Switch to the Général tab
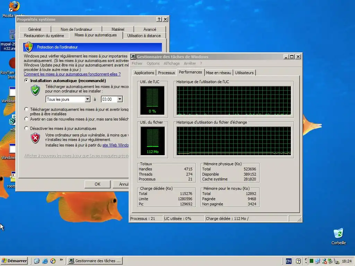This screenshot has width=355, height=266. 35,29
